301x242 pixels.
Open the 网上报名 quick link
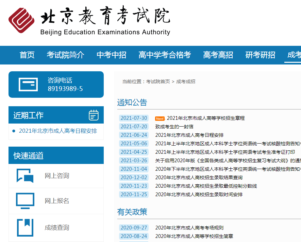point(57,201)
